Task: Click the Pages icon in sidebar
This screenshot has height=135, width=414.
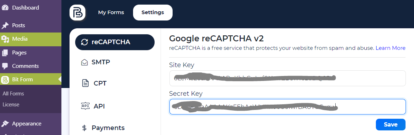Action: tap(5, 53)
